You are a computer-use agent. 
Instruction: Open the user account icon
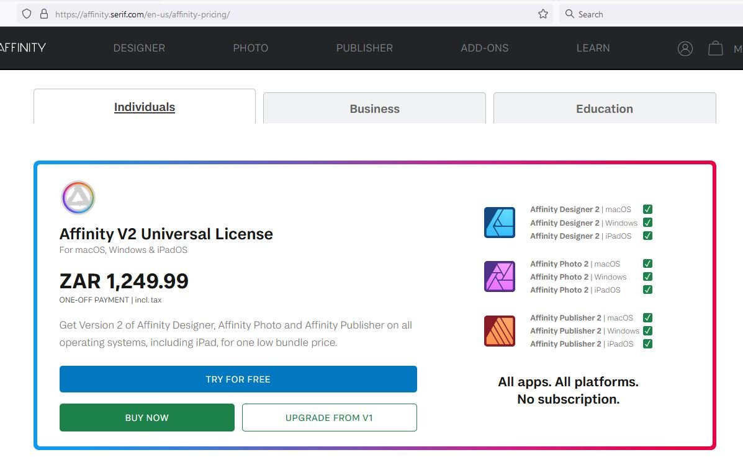(685, 48)
